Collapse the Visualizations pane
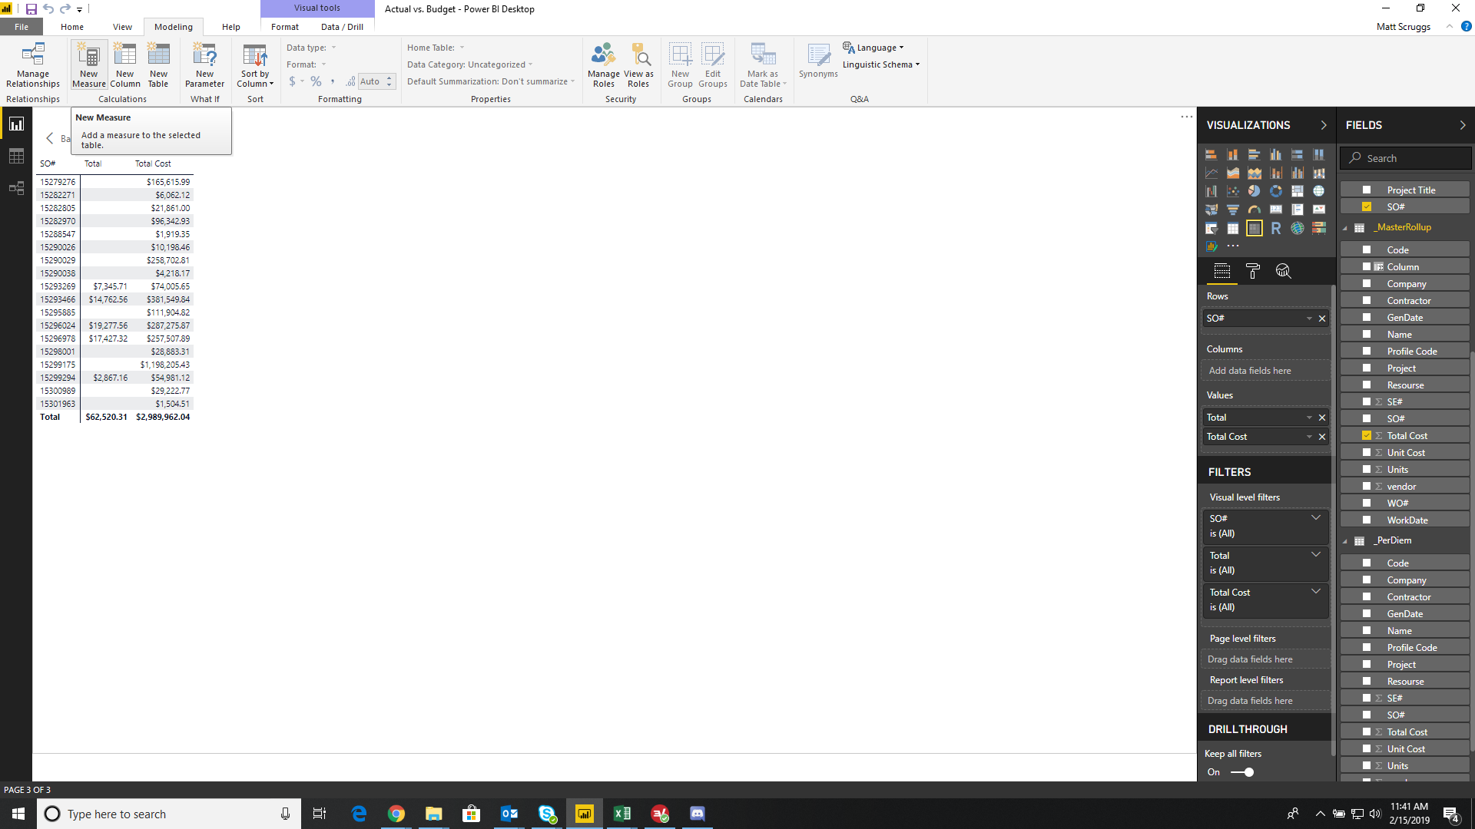Image resolution: width=1475 pixels, height=829 pixels. pyautogui.click(x=1323, y=125)
